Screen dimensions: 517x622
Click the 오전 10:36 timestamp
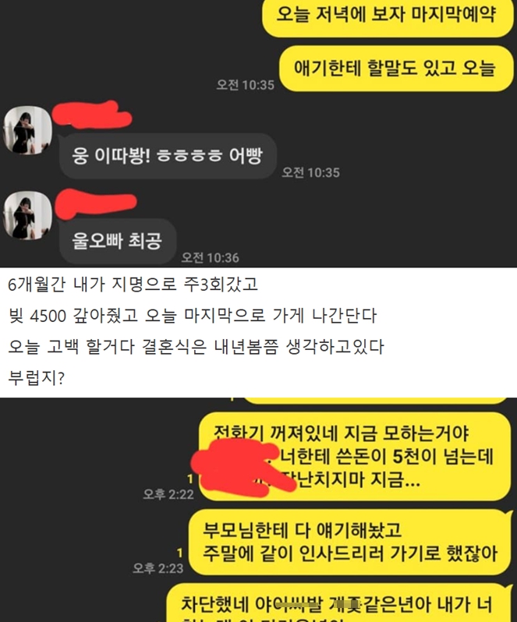tap(211, 258)
